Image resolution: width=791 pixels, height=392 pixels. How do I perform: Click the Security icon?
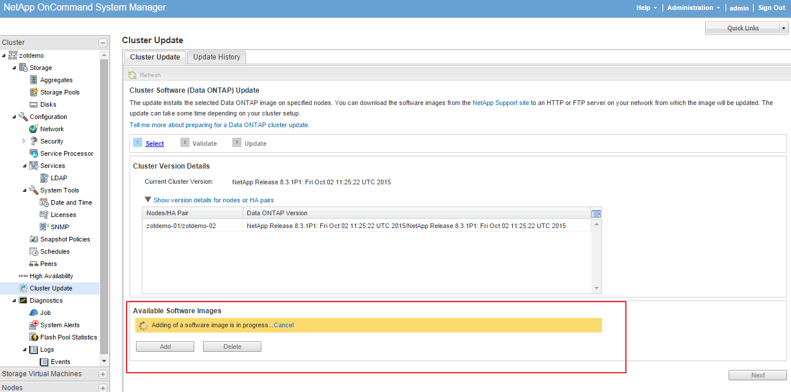[x=34, y=141]
